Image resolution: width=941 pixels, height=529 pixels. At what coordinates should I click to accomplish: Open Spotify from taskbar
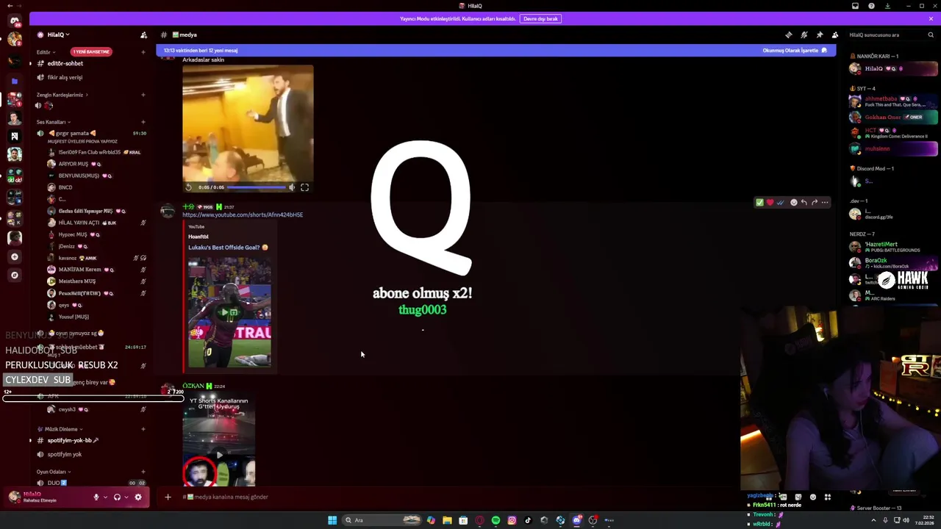pos(495,520)
